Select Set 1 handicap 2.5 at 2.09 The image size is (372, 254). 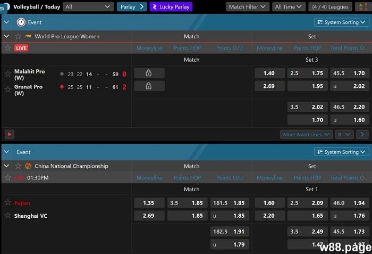[x=308, y=203]
